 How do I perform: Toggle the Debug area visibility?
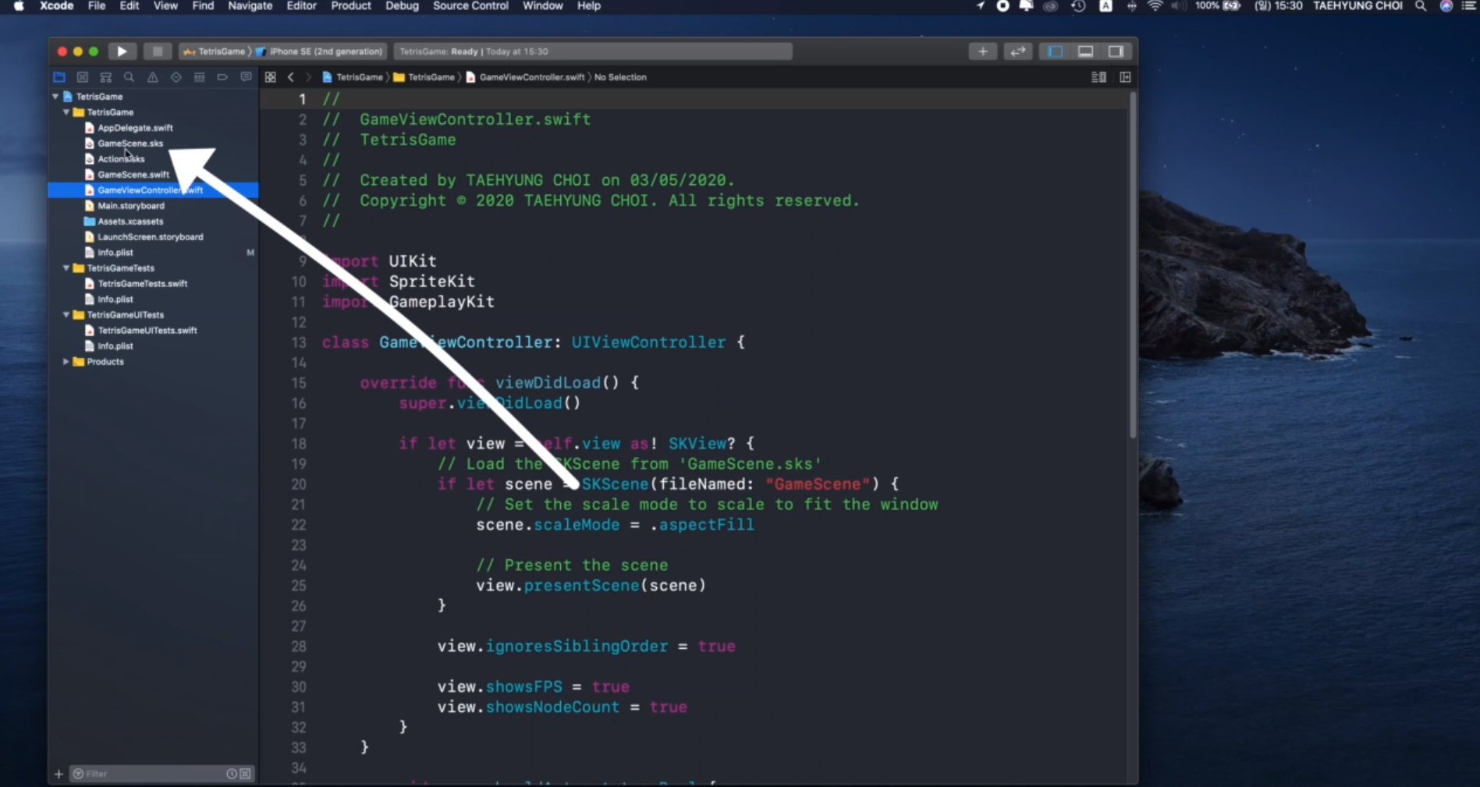(x=1085, y=51)
